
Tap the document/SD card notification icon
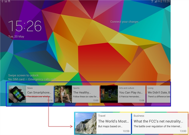(9, 1)
